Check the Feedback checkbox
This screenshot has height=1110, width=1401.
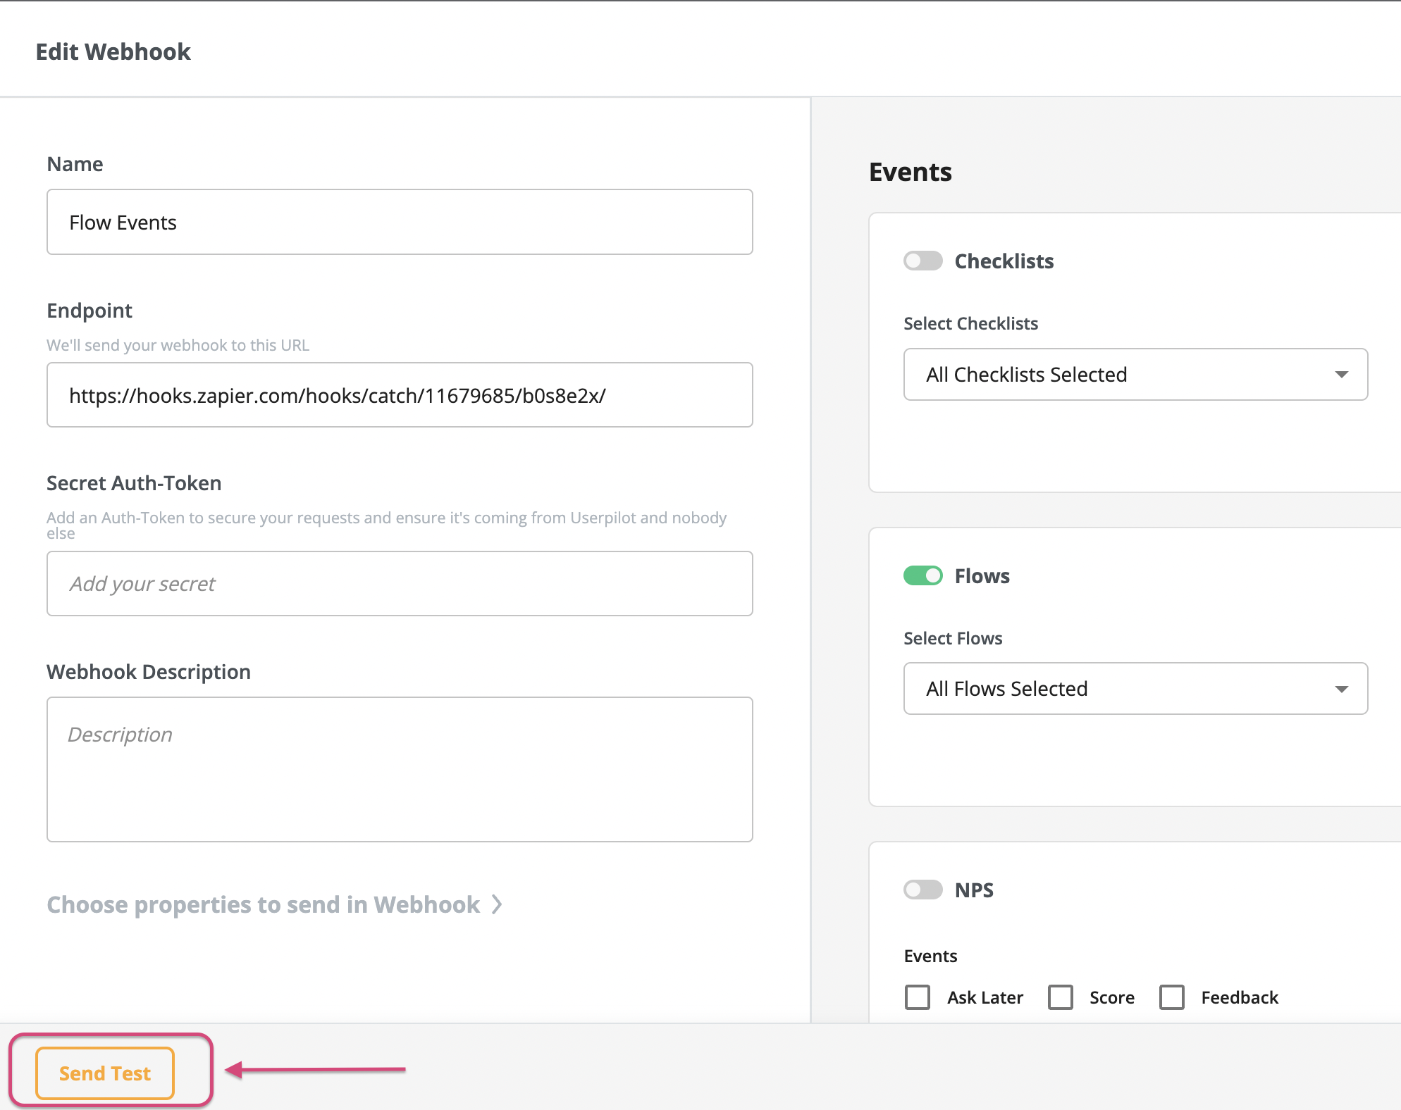1172,997
